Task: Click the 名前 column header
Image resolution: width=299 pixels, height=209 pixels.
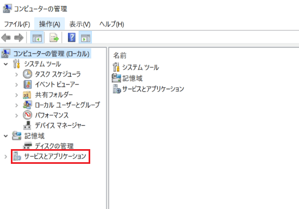Action: tap(120, 56)
